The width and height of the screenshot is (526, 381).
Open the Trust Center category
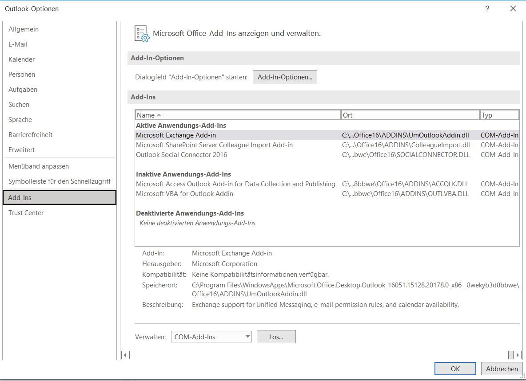(60, 212)
